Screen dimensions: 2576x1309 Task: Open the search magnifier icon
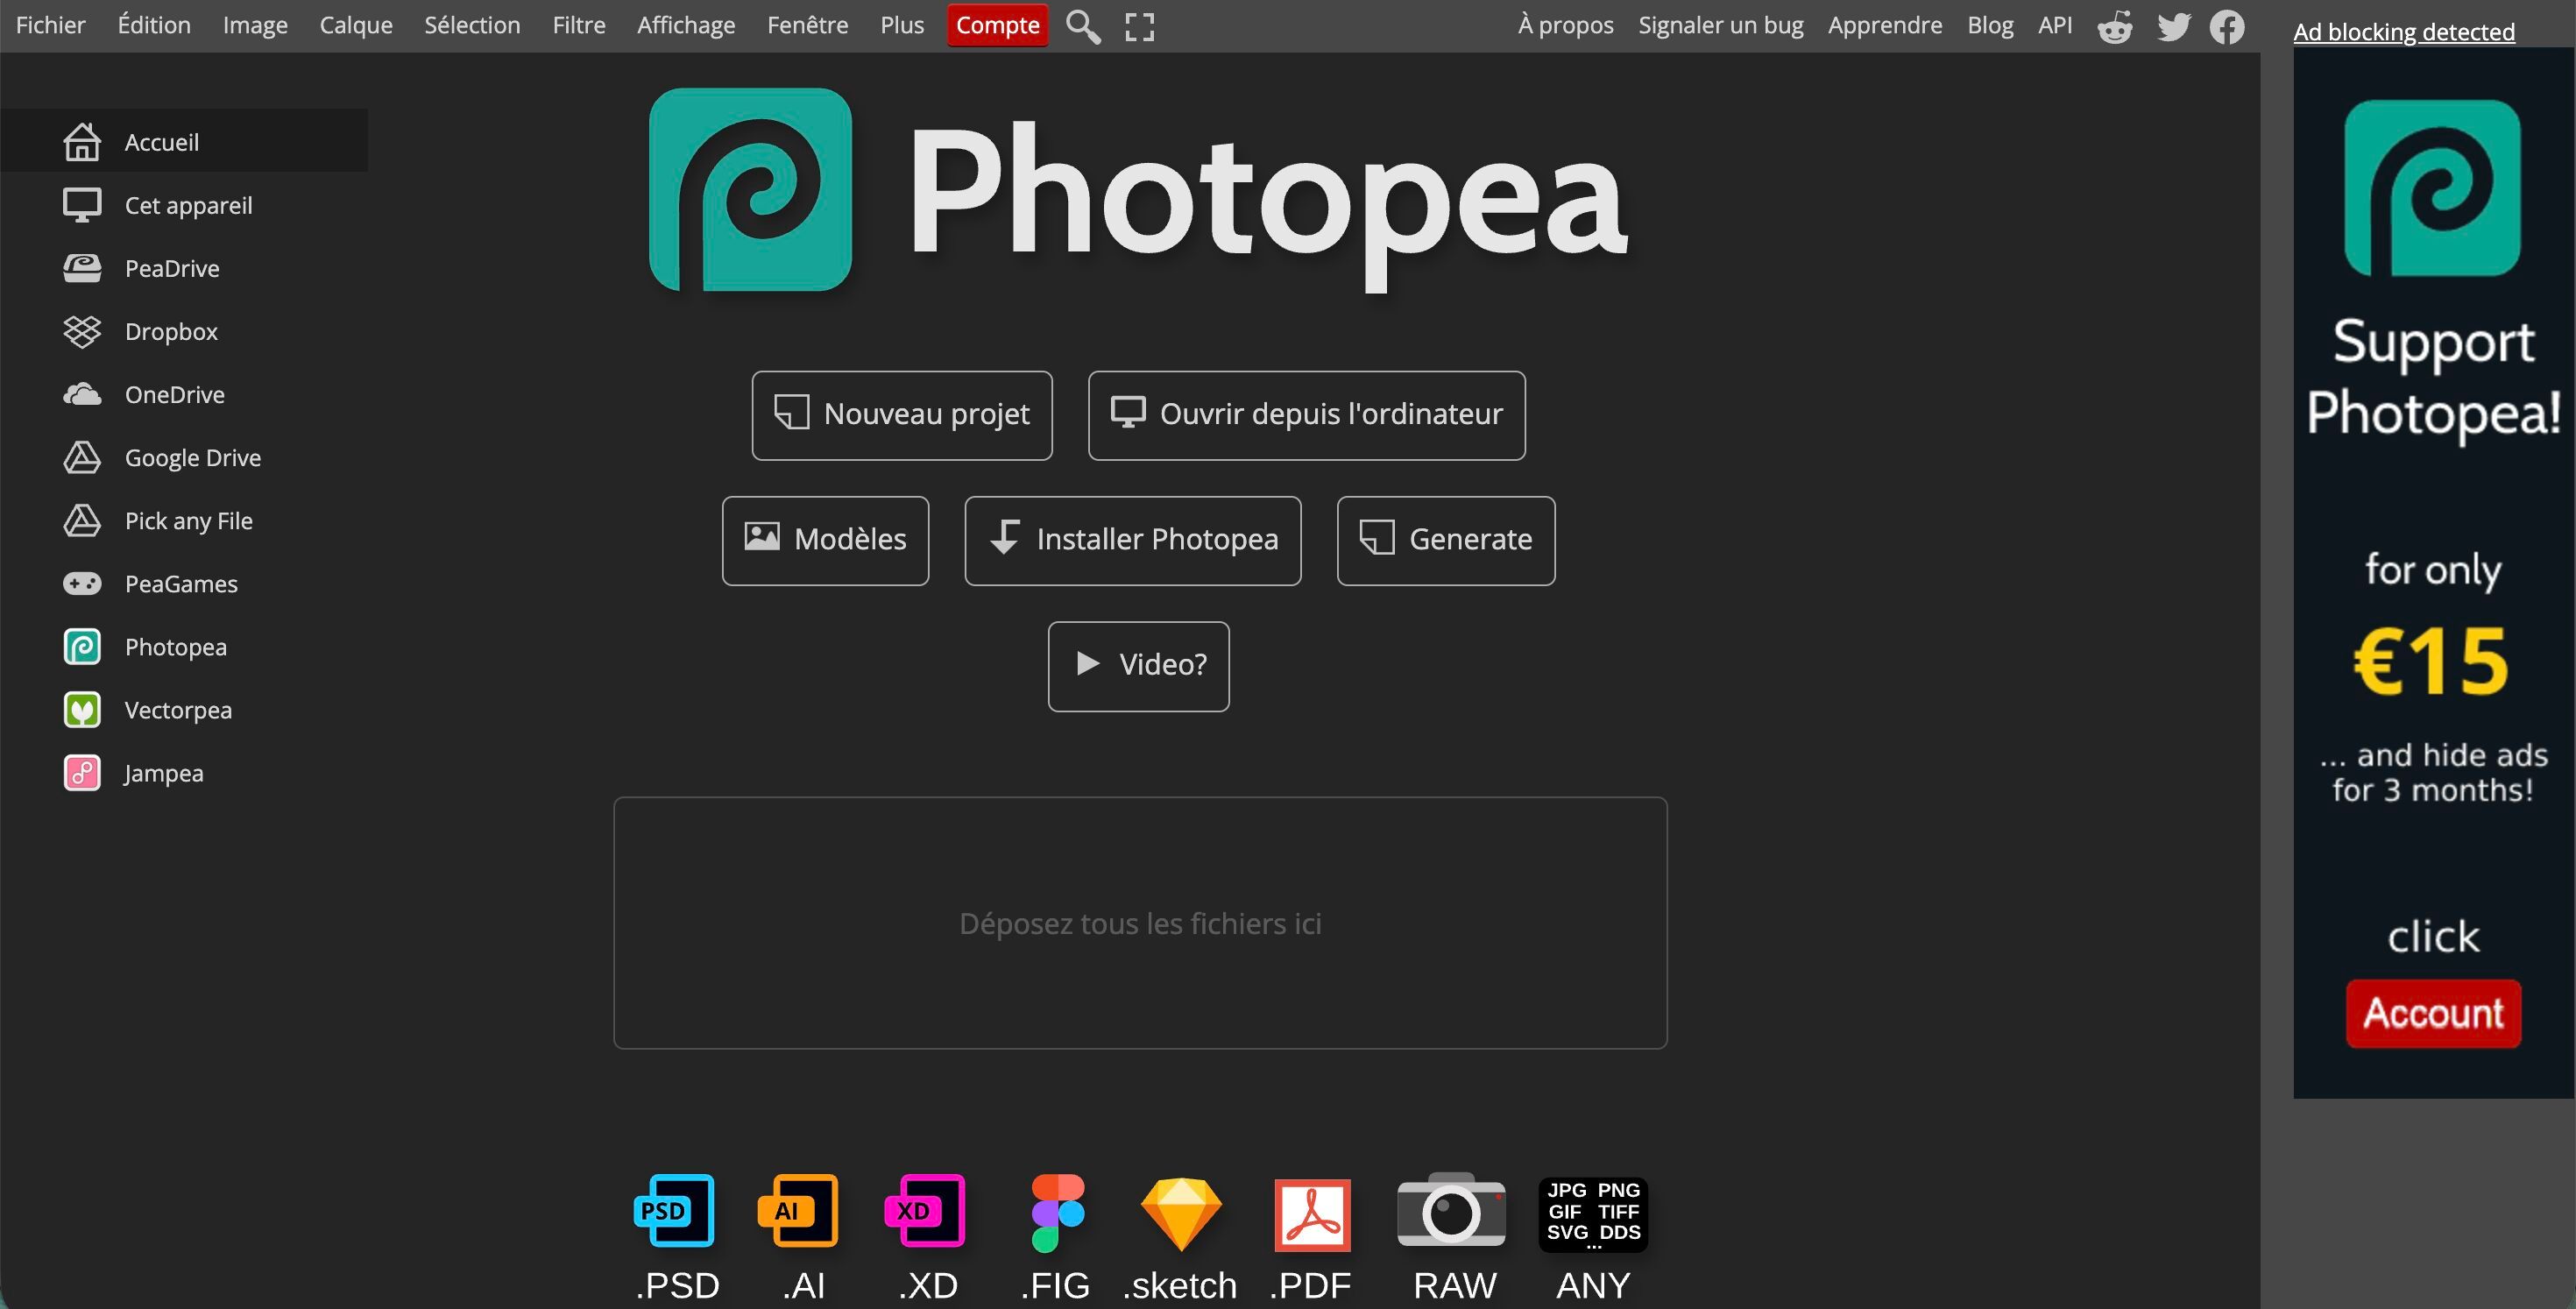pyautogui.click(x=1083, y=26)
